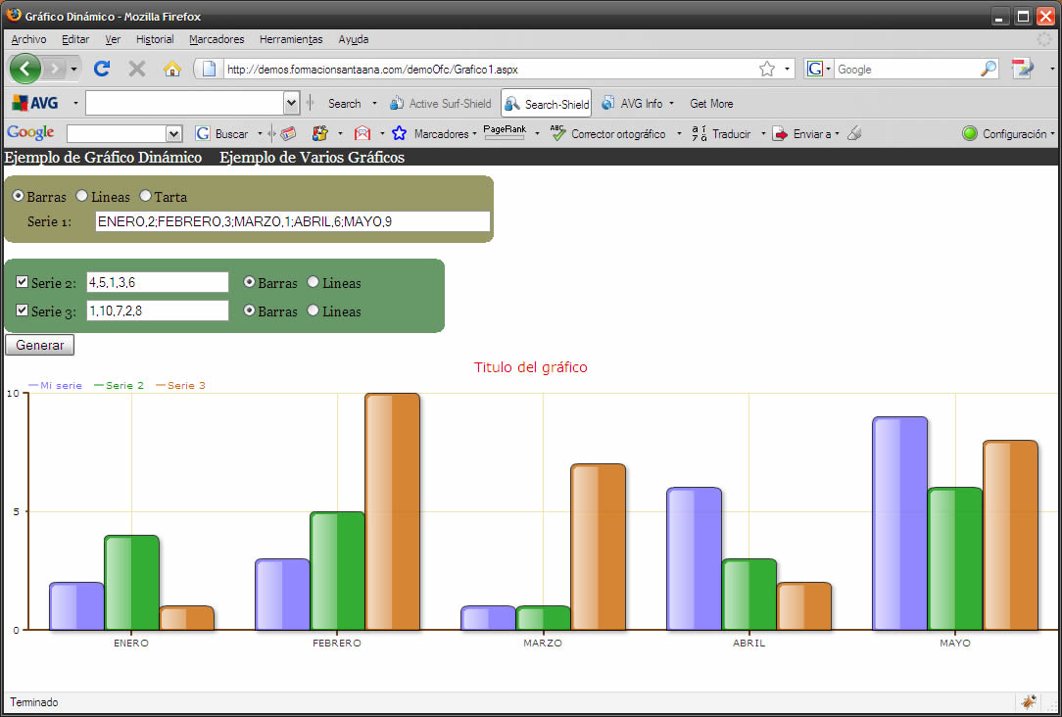Click the Marcadores blue star icon
This screenshot has width=1062, height=717.
click(x=399, y=133)
